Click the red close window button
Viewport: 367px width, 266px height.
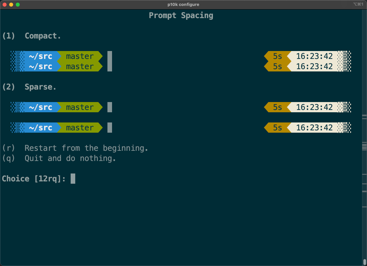pos(5,5)
